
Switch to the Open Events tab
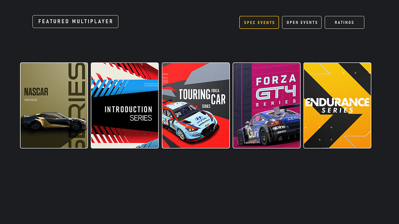302,22
